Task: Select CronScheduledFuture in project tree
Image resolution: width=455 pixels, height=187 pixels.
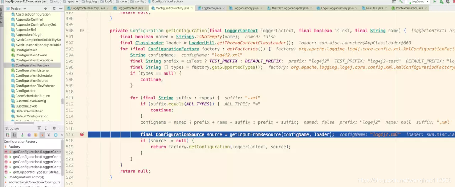Action: click(32, 96)
